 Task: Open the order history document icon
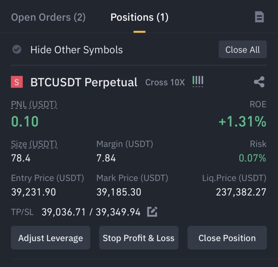[x=259, y=17]
